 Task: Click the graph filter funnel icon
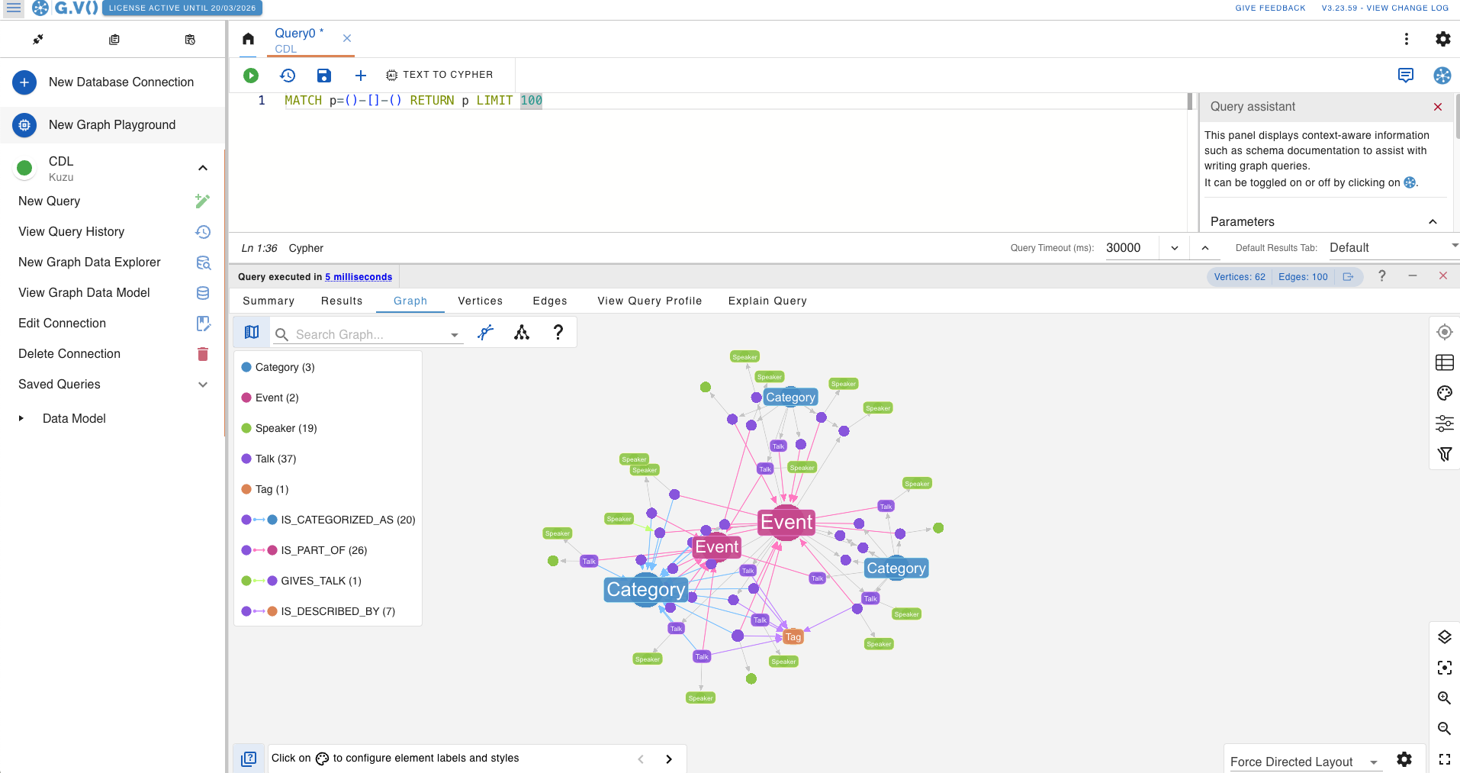pyautogui.click(x=1444, y=454)
